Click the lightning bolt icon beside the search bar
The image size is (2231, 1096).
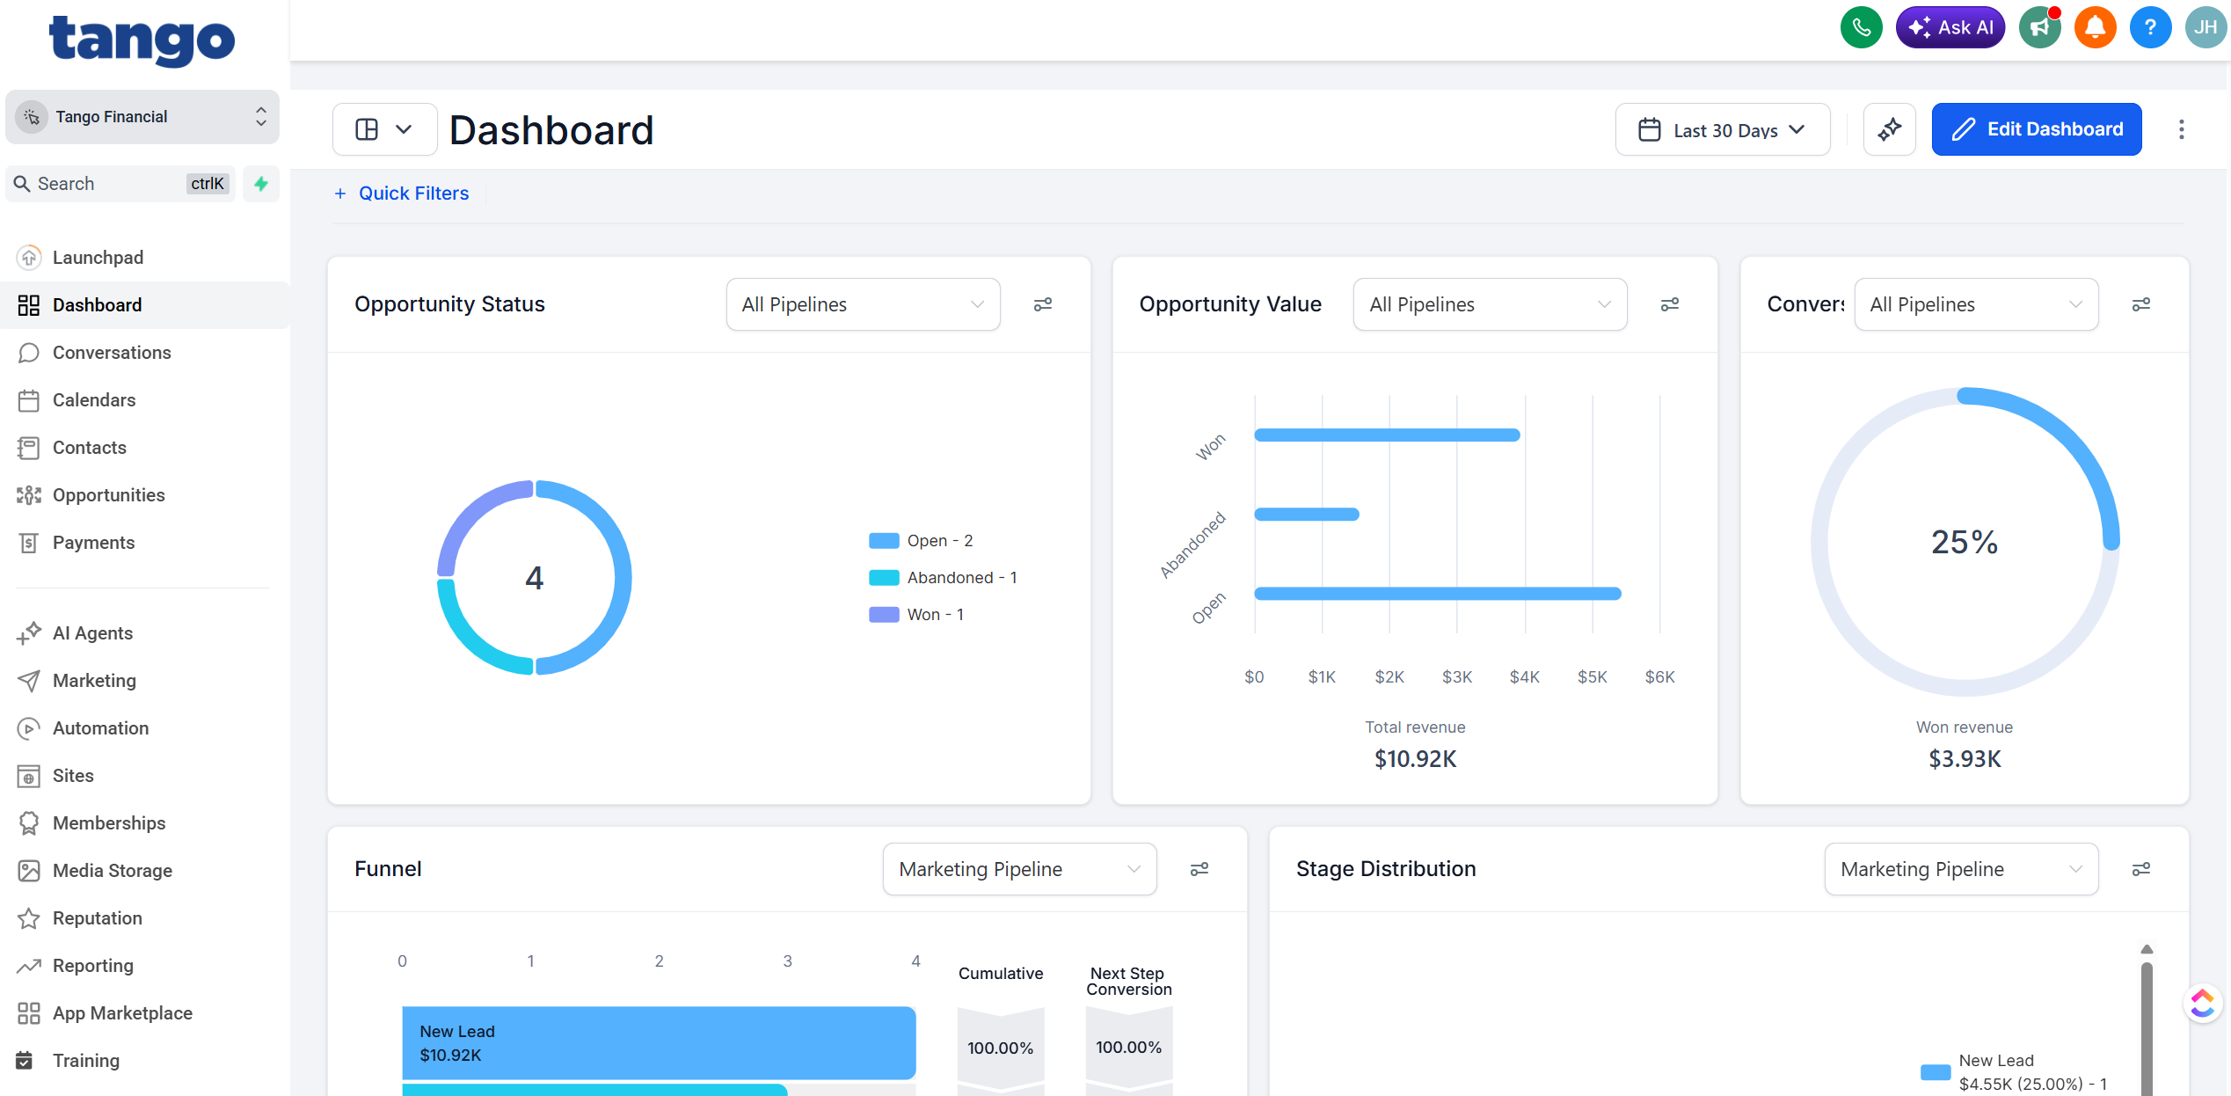[260, 184]
